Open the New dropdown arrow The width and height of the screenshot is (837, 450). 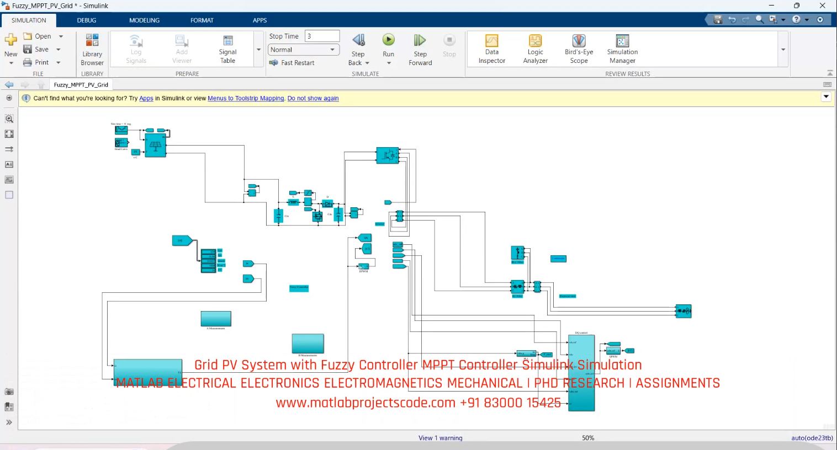coord(11,63)
